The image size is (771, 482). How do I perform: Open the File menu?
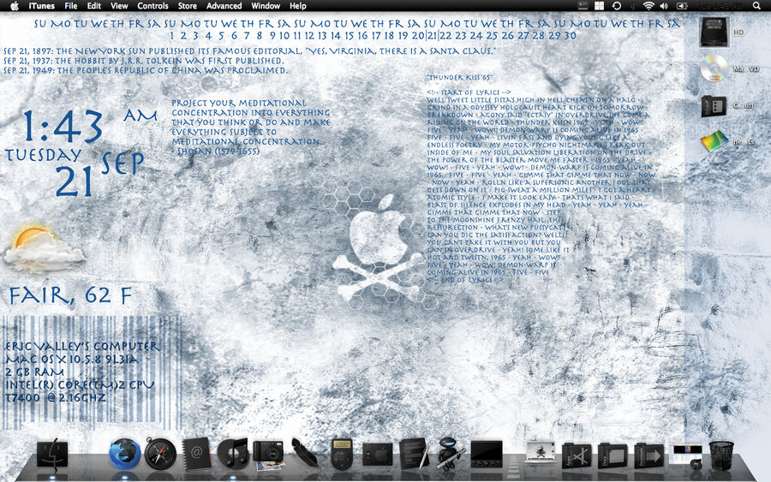tap(71, 6)
